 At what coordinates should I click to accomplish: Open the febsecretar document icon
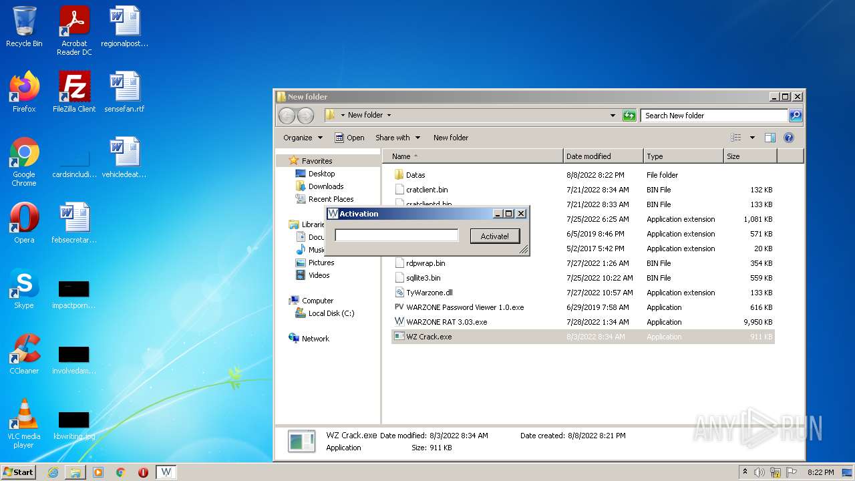[x=74, y=223]
